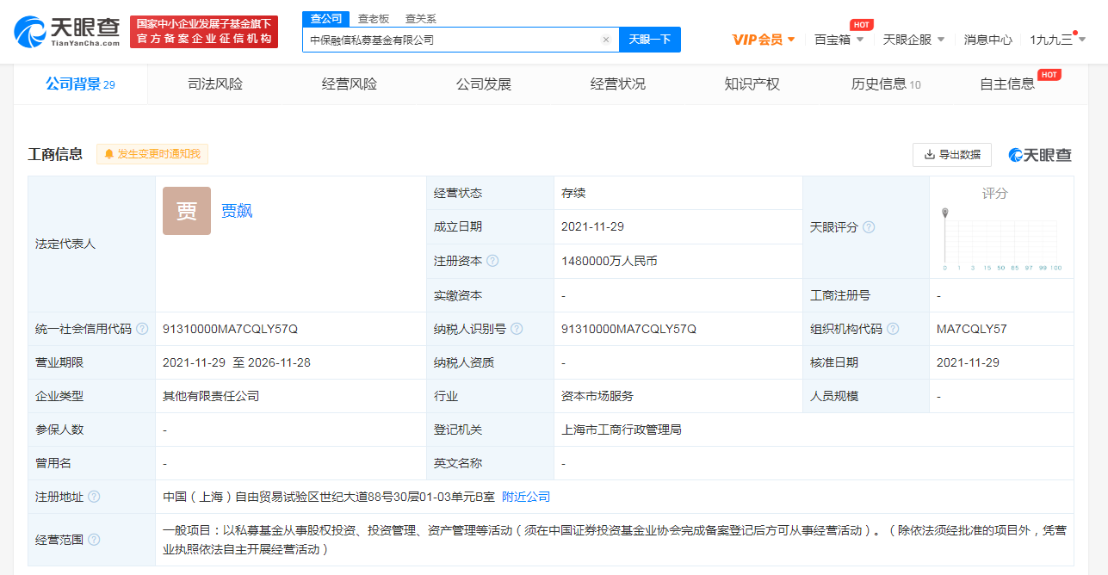Open legal representative profile 贾飙

pyautogui.click(x=236, y=211)
